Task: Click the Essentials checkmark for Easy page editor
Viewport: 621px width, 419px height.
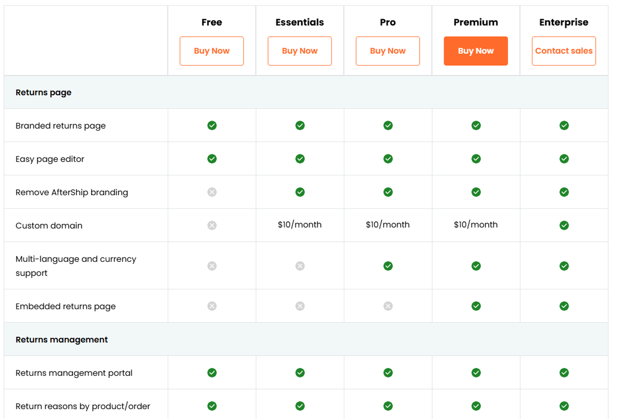Action: point(300,159)
